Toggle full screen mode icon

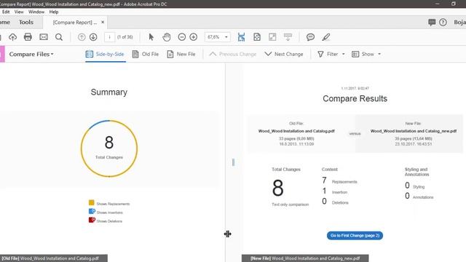(272, 37)
